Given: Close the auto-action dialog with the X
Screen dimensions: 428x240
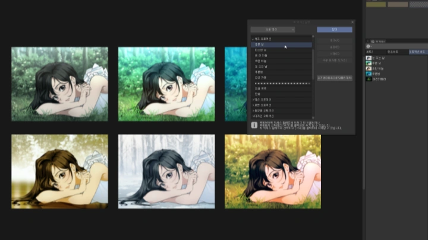Looking at the screenshot, I should pos(353,22).
